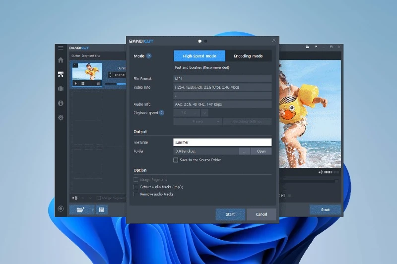Decrease duration with the down stepper arrow
This screenshot has height=264, width=397.
[110, 77]
